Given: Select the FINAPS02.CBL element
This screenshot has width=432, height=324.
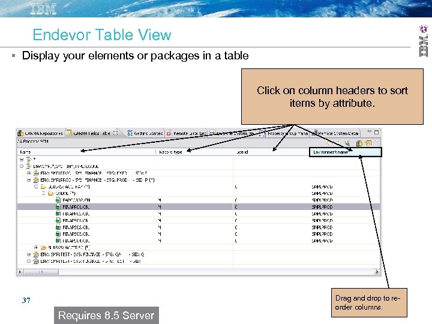Looking at the screenshot, I should (76, 227).
